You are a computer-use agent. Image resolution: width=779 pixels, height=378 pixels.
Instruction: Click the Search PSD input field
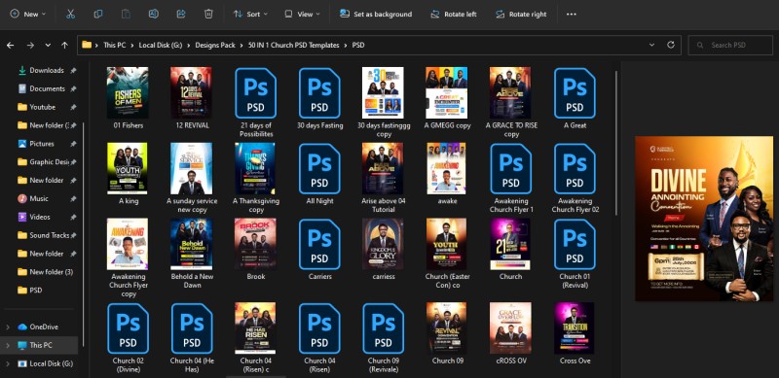[730, 45]
